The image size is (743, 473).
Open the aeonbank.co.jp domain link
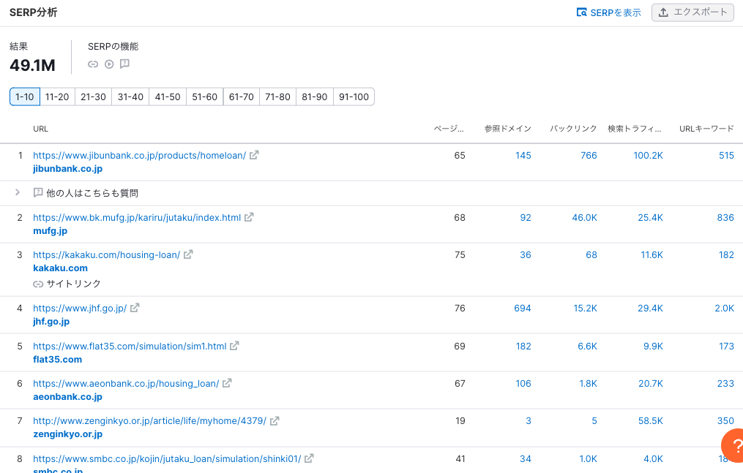point(68,396)
